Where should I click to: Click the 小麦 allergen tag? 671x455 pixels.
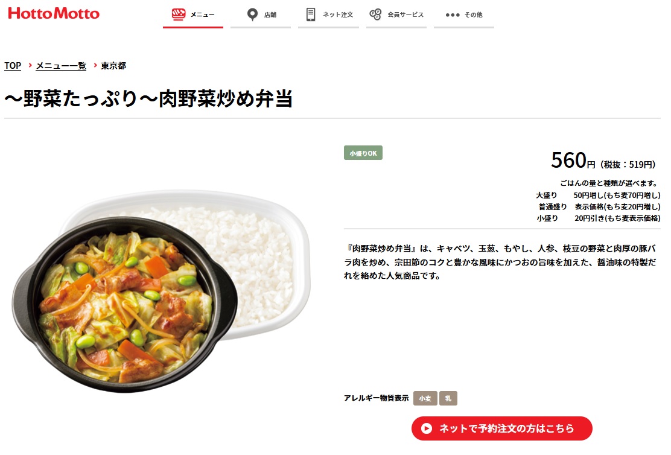click(425, 398)
